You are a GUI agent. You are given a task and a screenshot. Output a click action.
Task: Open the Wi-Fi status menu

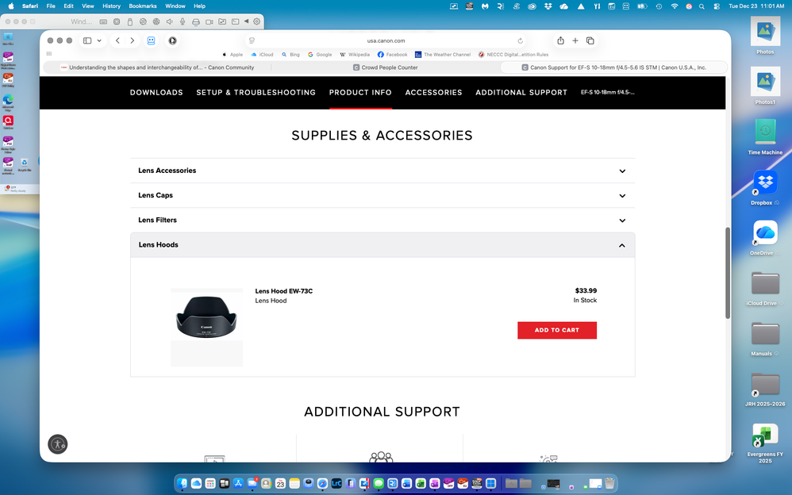click(675, 6)
